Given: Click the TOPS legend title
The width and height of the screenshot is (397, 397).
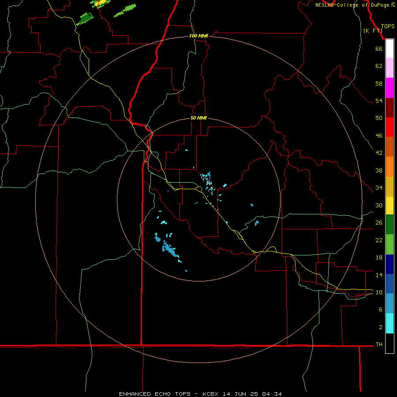Looking at the screenshot, I should coord(388,26).
